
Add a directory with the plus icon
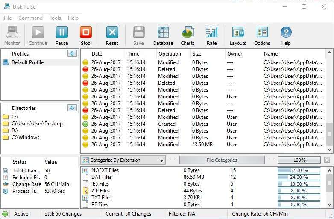[72, 108]
